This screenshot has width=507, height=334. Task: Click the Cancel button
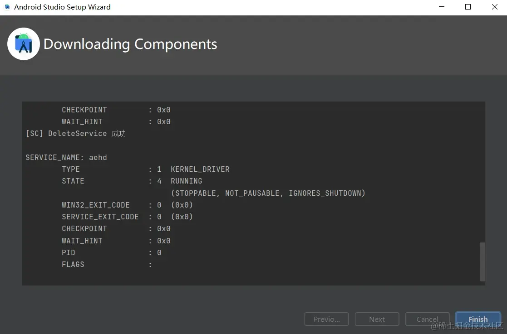coord(428,319)
